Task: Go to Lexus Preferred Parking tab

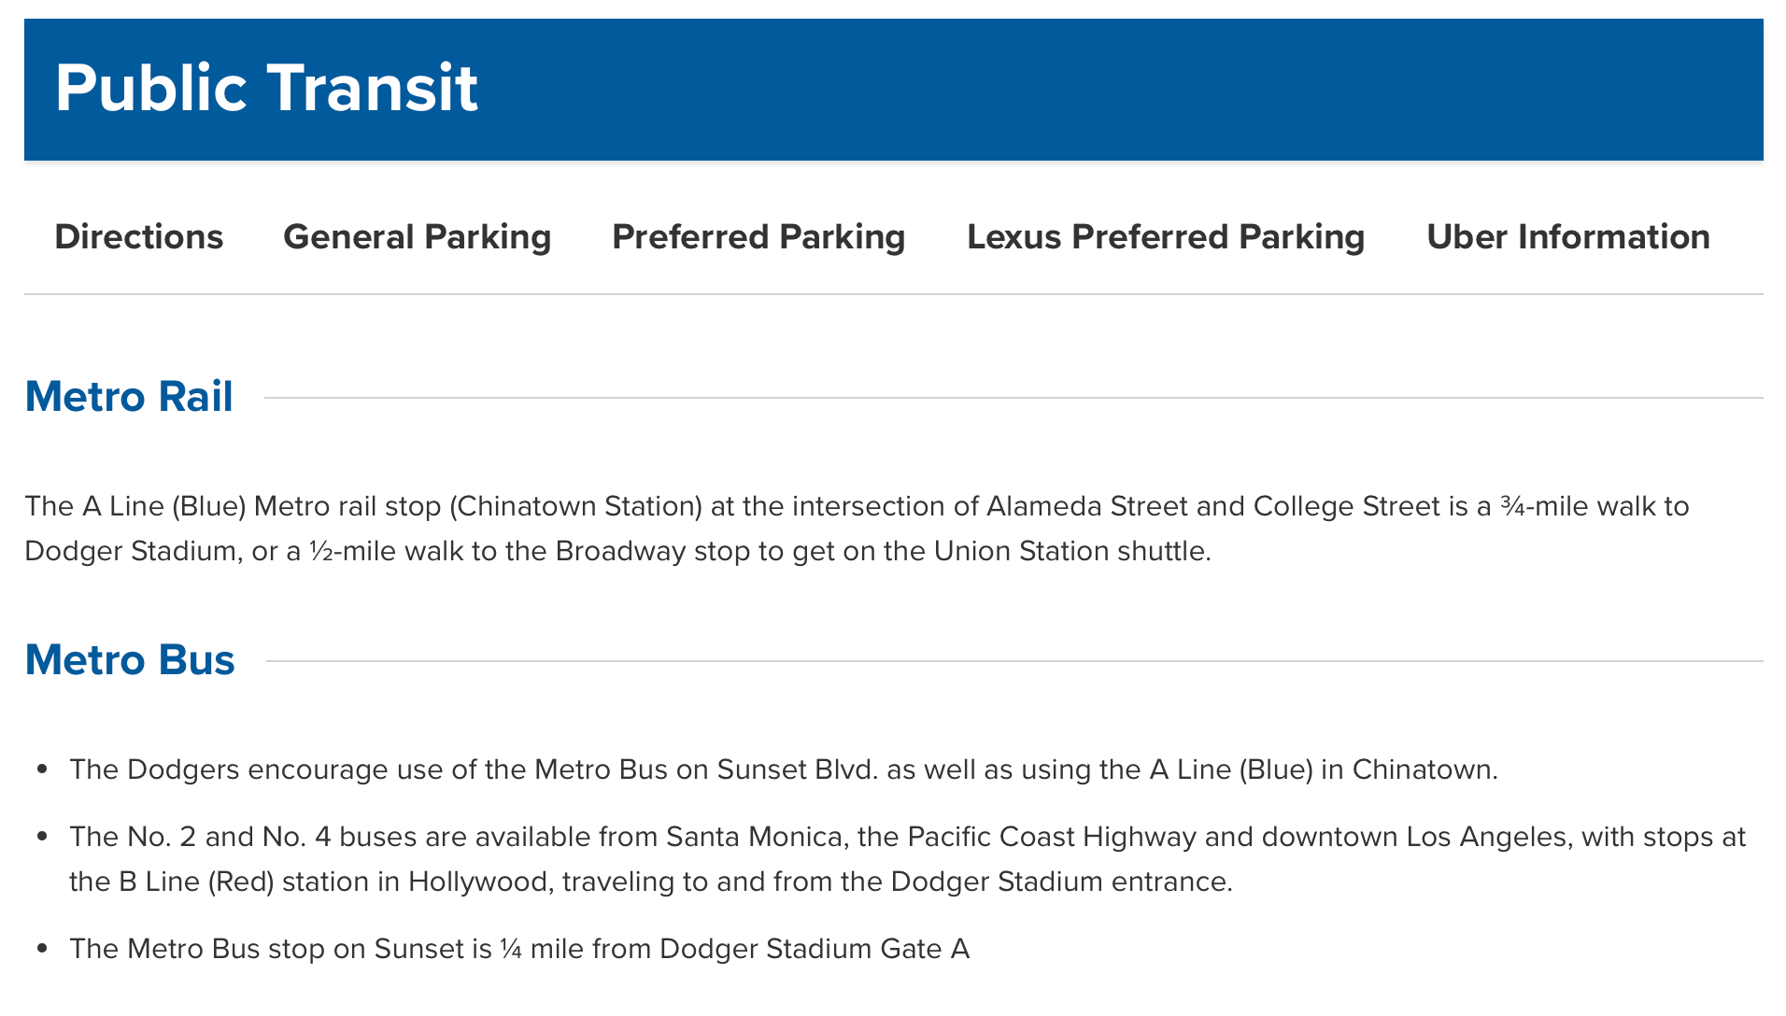Action: tap(1166, 237)
